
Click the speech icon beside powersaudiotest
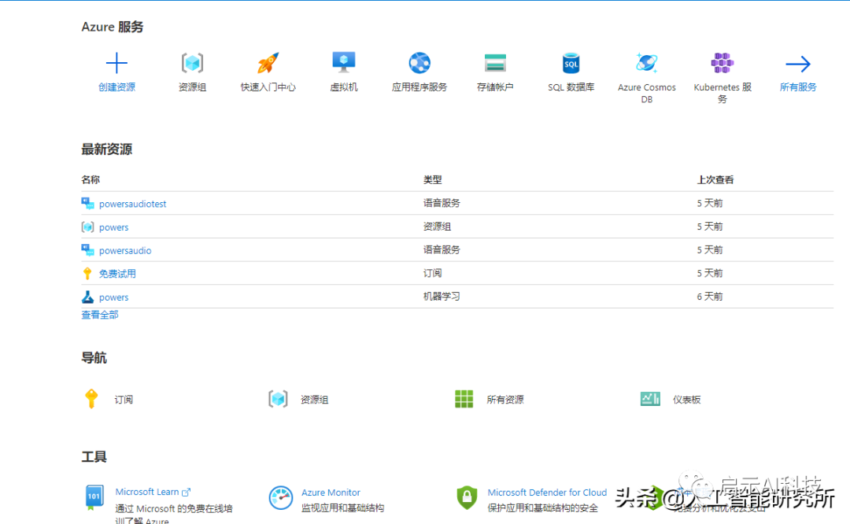pos(87,203)
